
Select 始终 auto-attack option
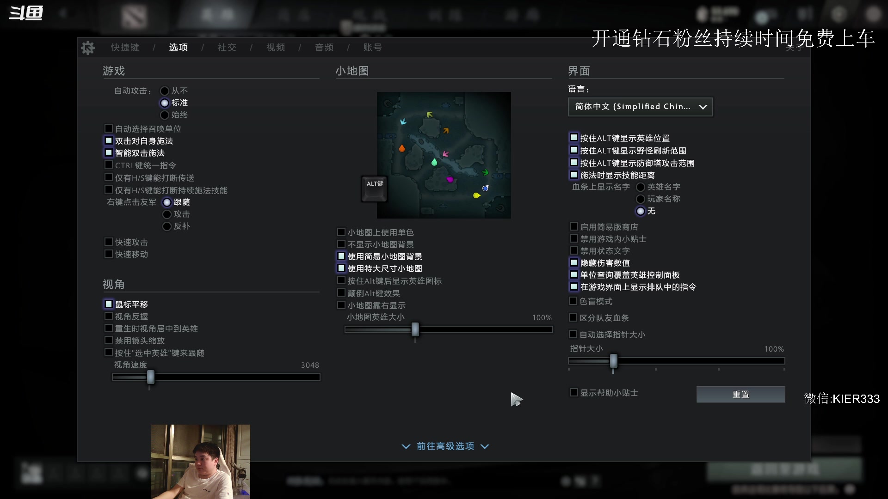pyautogui.click(x=165, y=115)
